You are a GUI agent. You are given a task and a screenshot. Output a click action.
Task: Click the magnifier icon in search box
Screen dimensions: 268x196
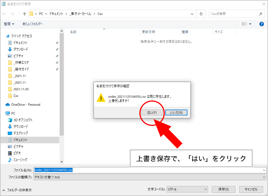click(x=261, y=14)
